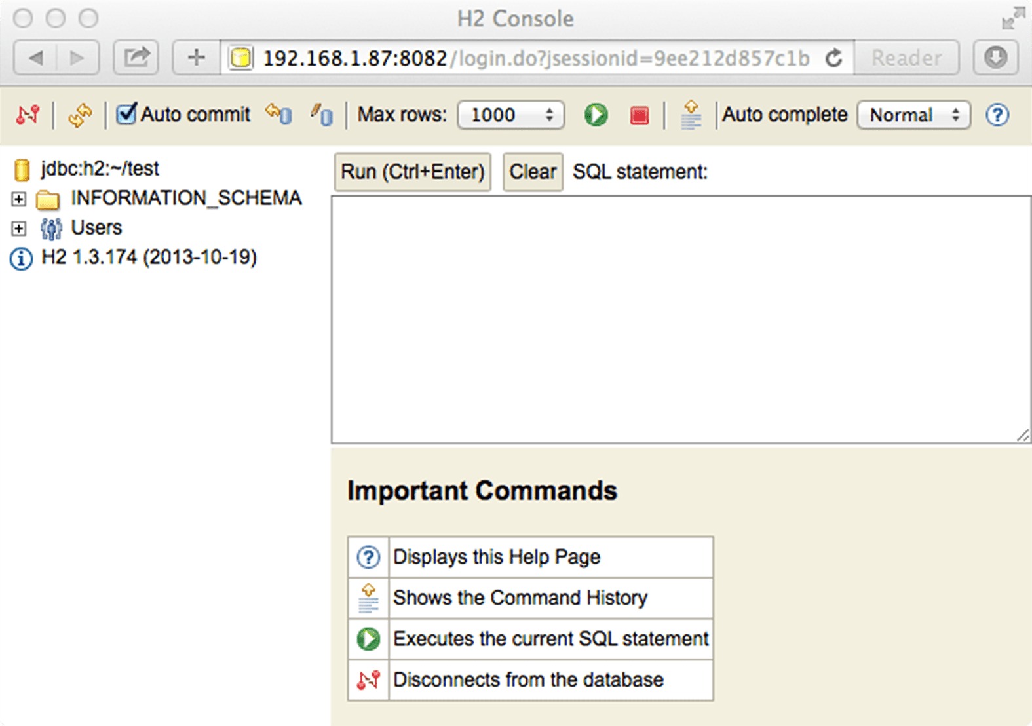
Task: Open the Auto complete Normal dropdown
Action: (x=913, y=115)
